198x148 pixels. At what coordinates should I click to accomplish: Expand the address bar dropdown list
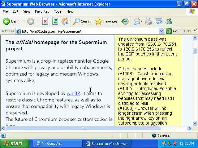(x=161, y=31)
